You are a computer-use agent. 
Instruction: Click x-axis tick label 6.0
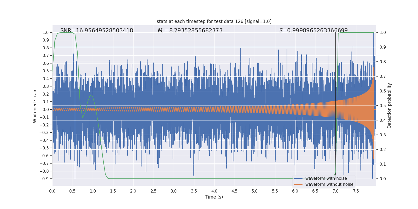(295, 191)
